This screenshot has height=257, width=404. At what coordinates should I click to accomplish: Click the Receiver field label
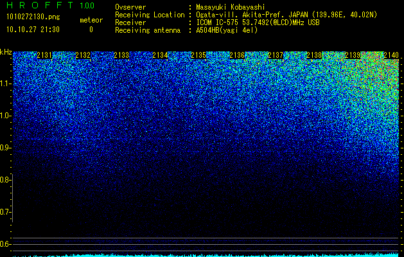pos(130,22)
